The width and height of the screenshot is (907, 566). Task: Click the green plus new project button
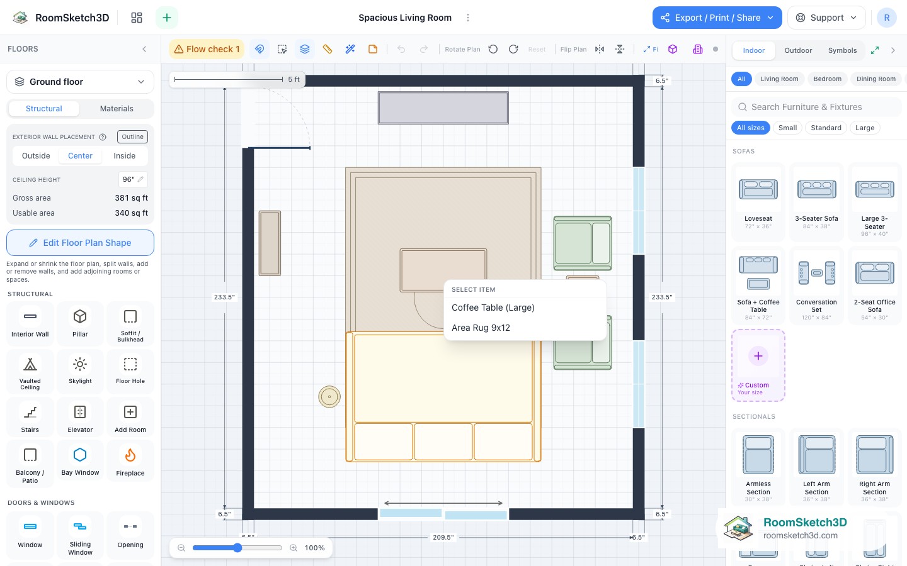pyautogui.click(x=167, y=18)
